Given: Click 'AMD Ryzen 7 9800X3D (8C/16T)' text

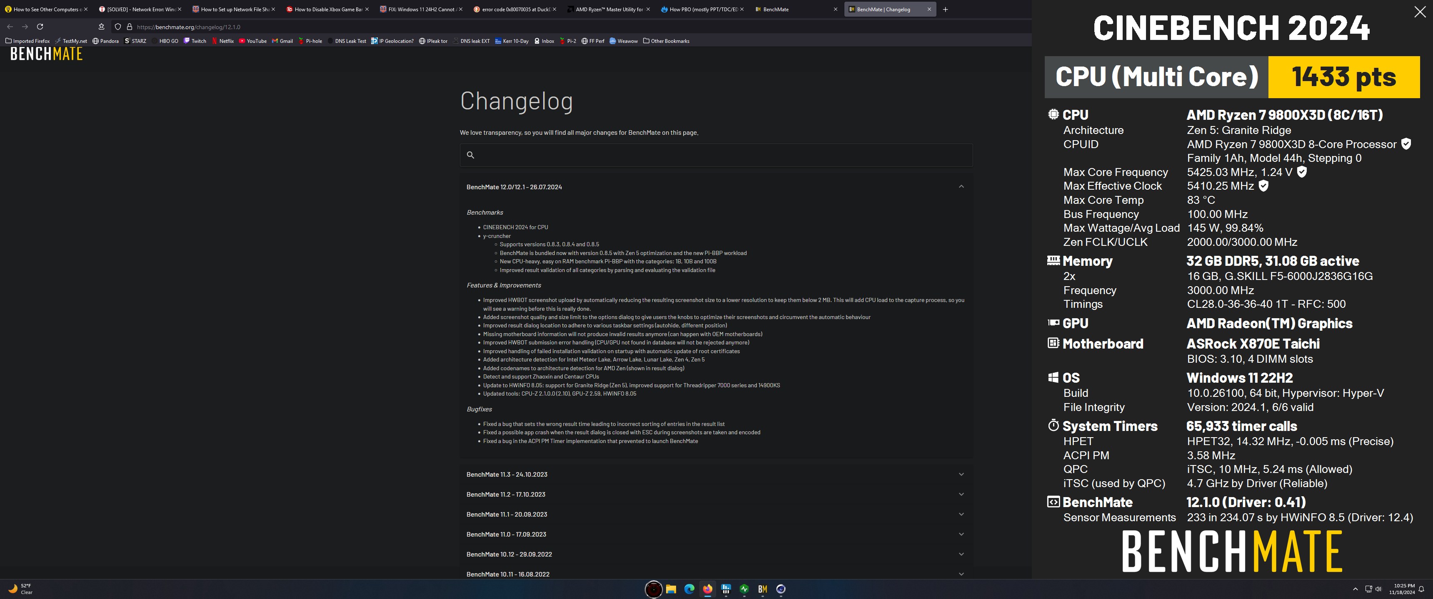Looking at the screenshot, I should pyautogui.click(x=1284, y=115).
